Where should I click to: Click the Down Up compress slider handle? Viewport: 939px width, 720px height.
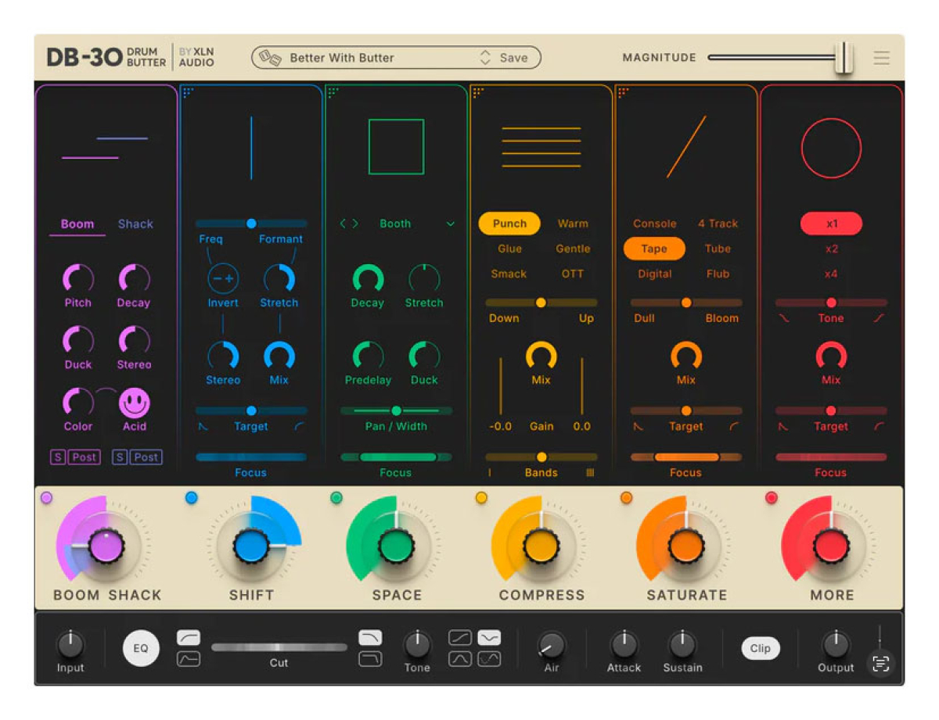[x=541, y=303]
